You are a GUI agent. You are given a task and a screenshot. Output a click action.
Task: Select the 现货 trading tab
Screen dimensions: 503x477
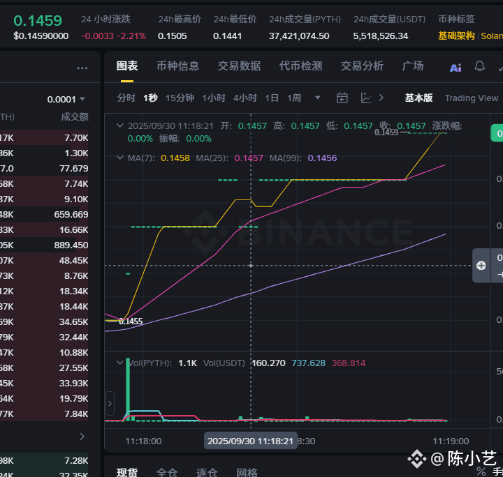click(x=126, y=472)
